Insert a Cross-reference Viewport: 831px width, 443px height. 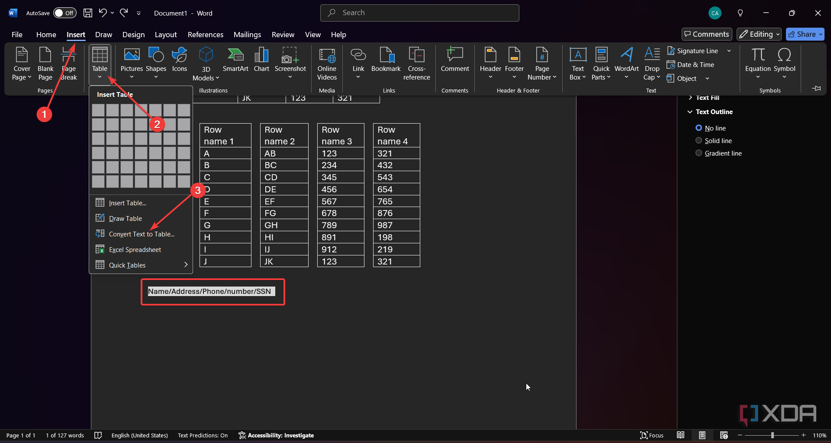click(416, 64)
